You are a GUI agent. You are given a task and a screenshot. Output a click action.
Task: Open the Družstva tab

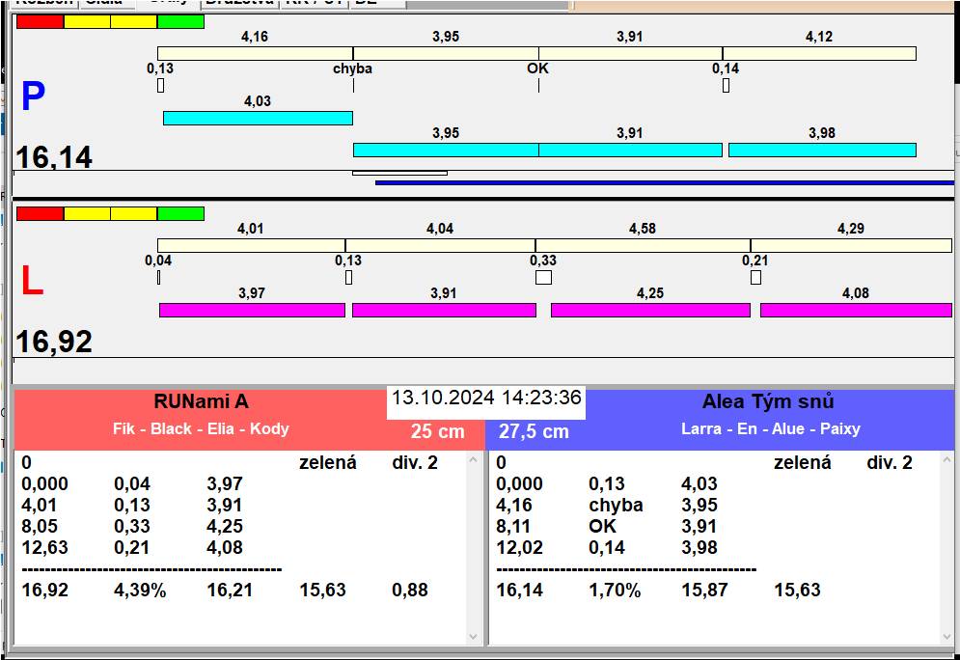[x=240, y=3]
